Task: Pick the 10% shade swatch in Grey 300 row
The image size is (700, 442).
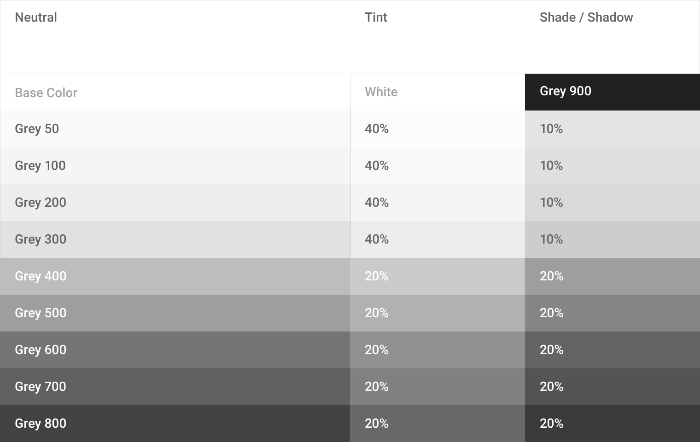Action: point(612,239)
